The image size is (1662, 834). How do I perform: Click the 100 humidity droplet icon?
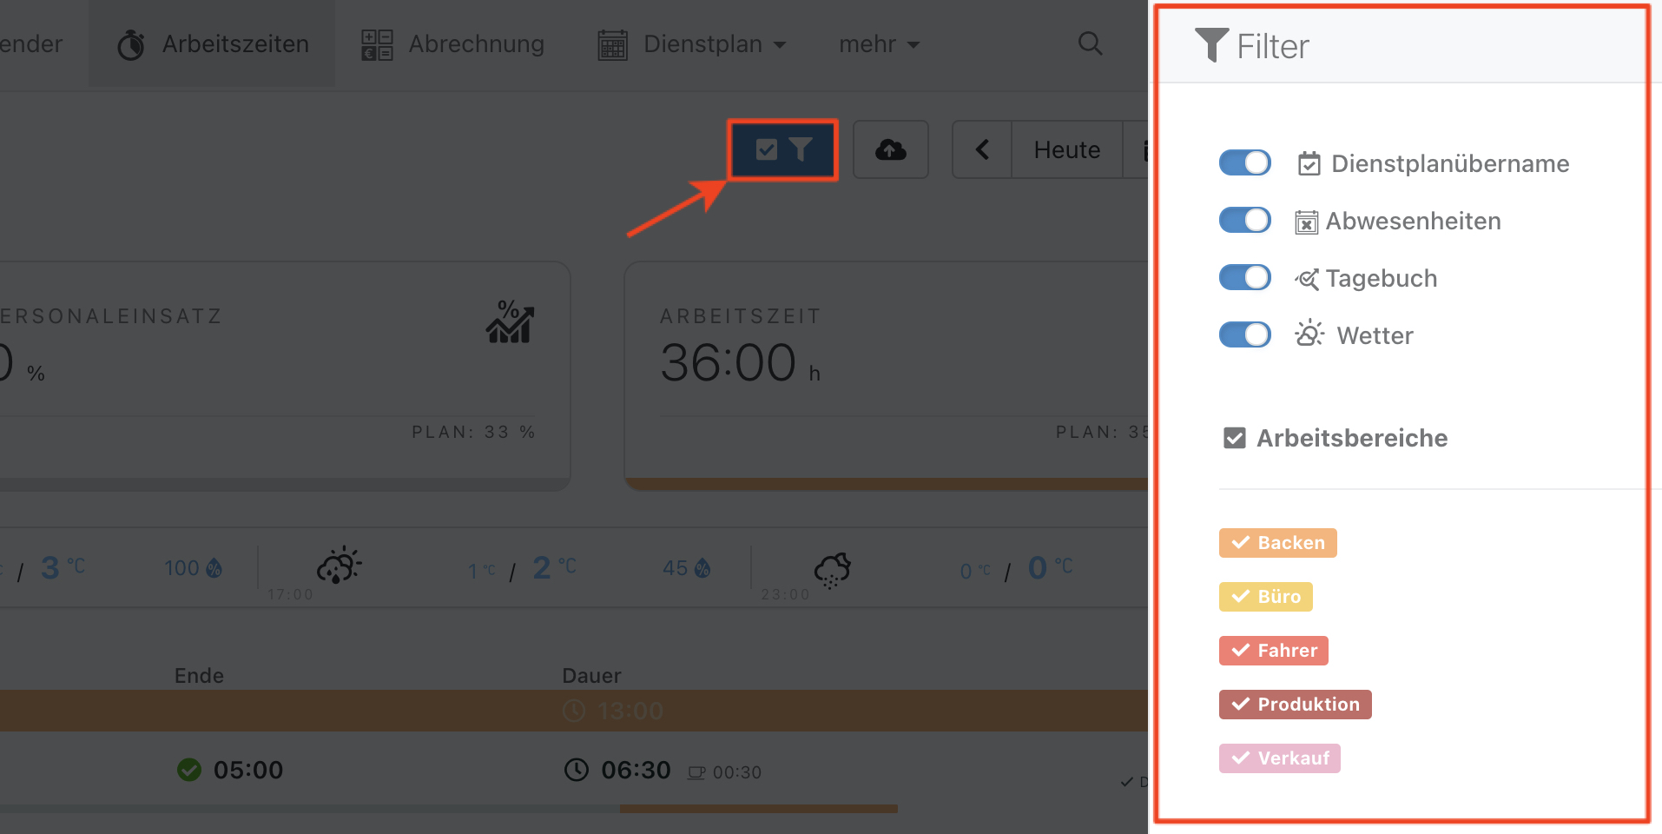coord(214,568)
